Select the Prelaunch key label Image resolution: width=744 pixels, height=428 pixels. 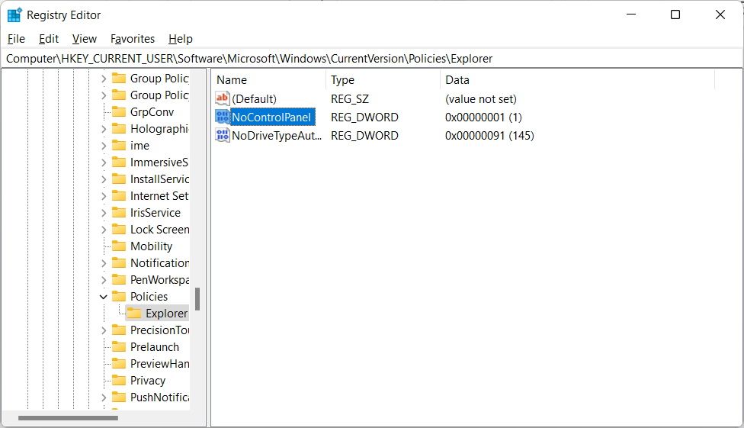[155, 347]
